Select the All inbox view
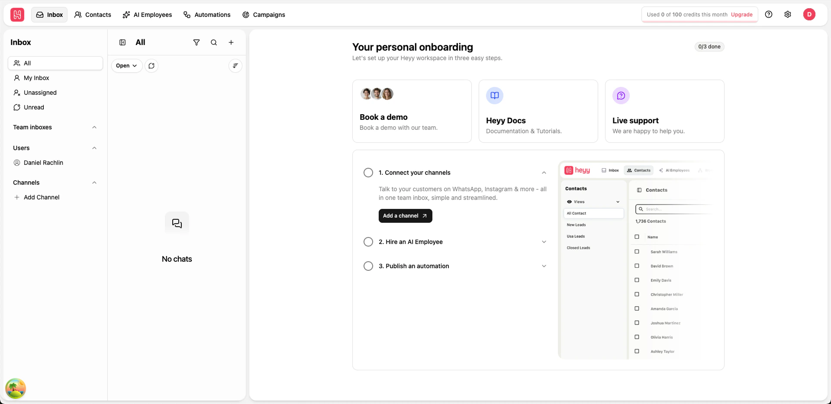831x404 pixels. click(55, 63)
